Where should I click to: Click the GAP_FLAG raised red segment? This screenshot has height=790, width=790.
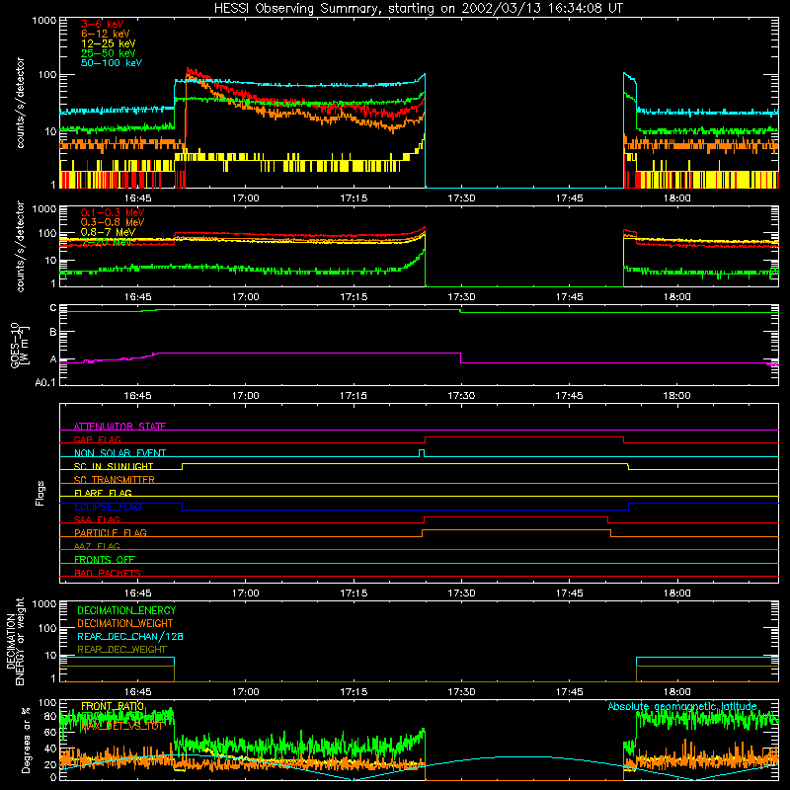pyautogui.click(x=524, y=437)
